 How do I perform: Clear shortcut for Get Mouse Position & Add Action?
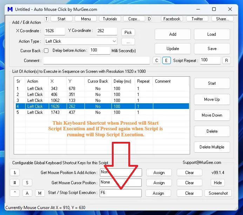click(x=189, y=173)
